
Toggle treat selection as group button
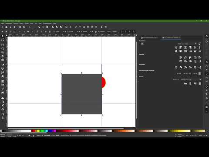(x=200, y=44)
